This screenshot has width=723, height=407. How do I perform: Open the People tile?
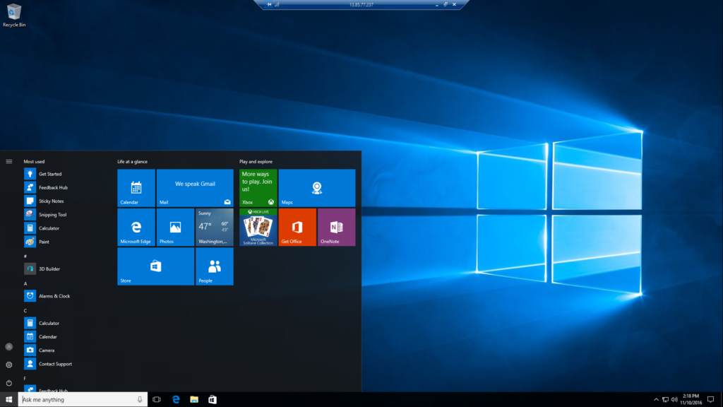(214, 266)
